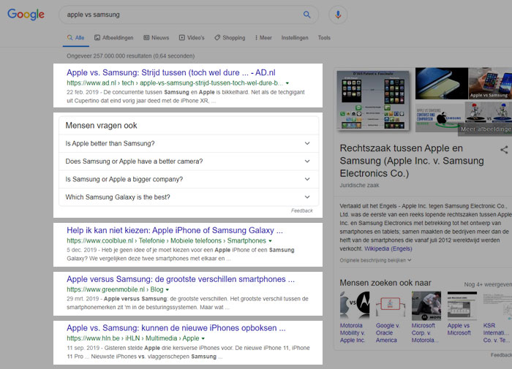Open the Meer menu

tap(263, 38)
